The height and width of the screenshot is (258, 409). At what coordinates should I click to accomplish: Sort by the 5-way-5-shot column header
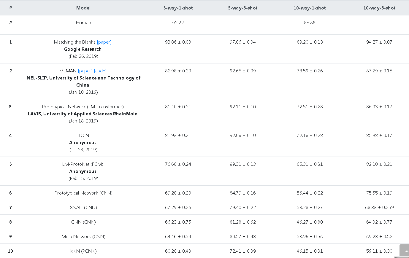[x=242, y=8]
